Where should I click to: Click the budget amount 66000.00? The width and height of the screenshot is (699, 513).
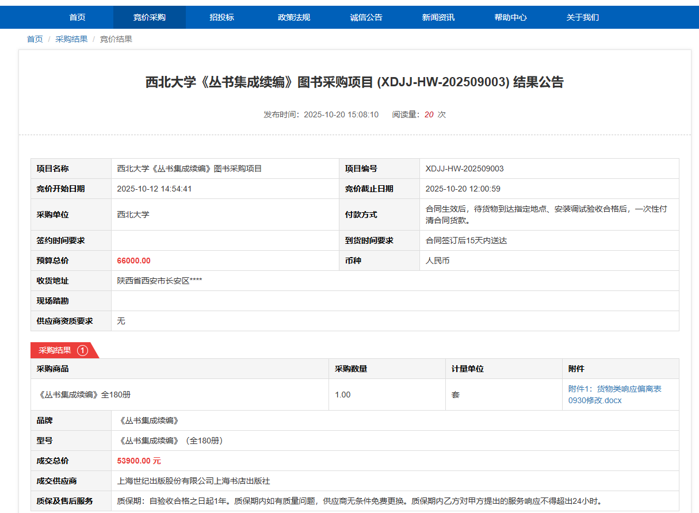point(133,261)
